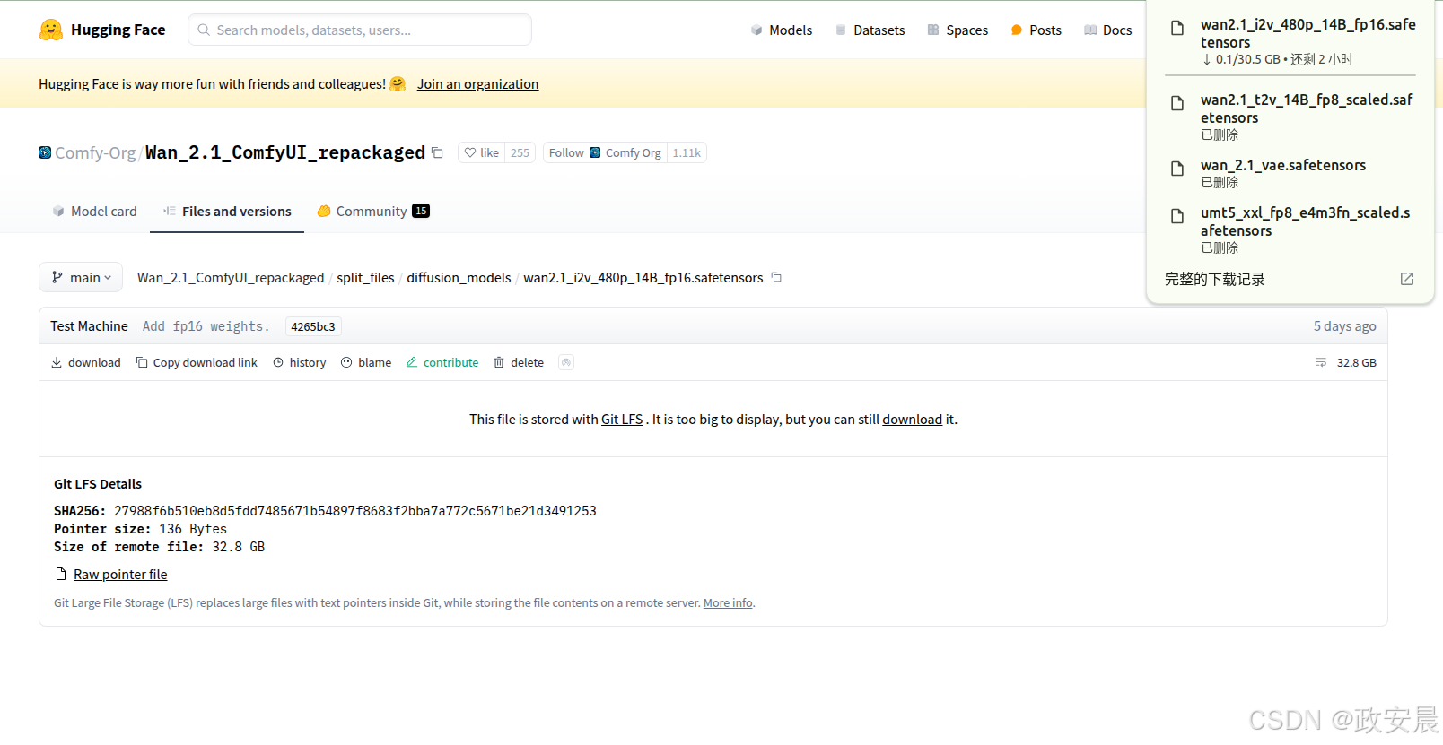This screenshot has height=745, width=1443.
Task: Click the Comfy-Org avatar icon before the repo name
Action: pos(45,152)
